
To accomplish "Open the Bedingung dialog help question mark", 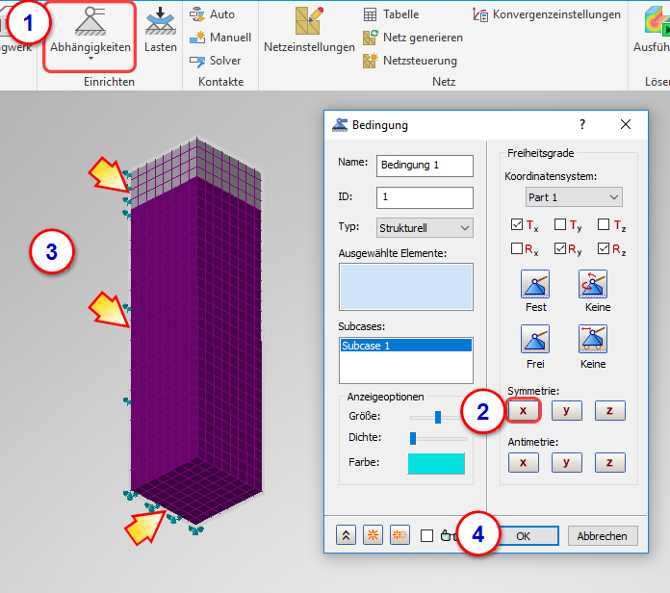I will coord(582,124).
